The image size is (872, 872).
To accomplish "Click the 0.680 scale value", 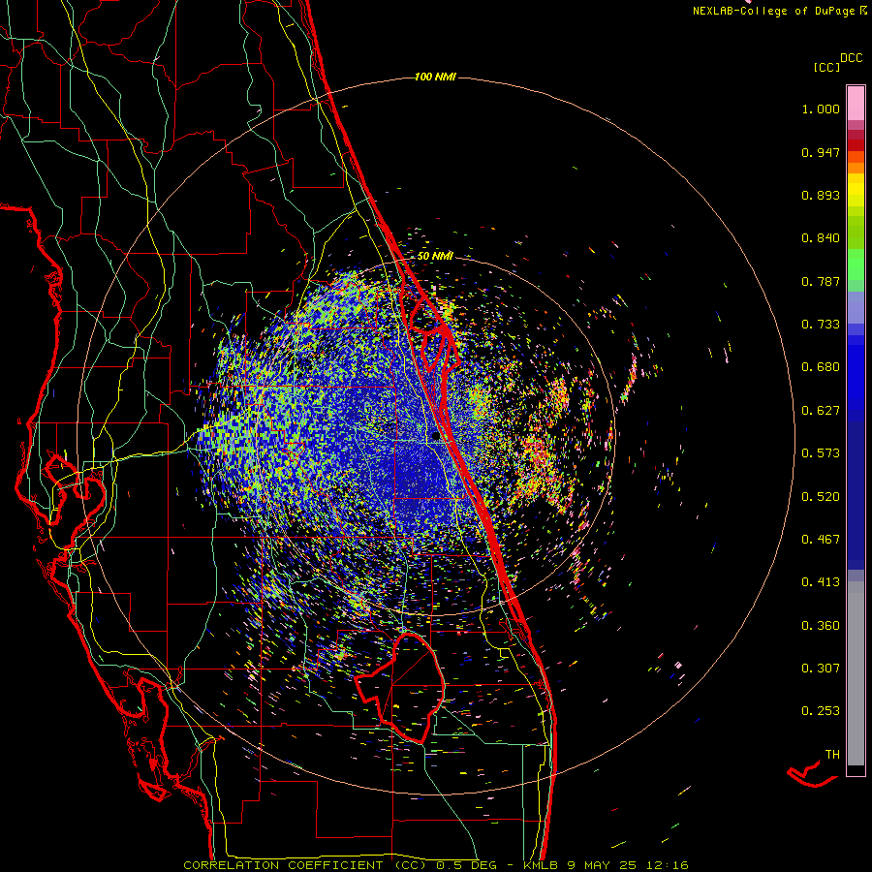I will coord(821,367).
